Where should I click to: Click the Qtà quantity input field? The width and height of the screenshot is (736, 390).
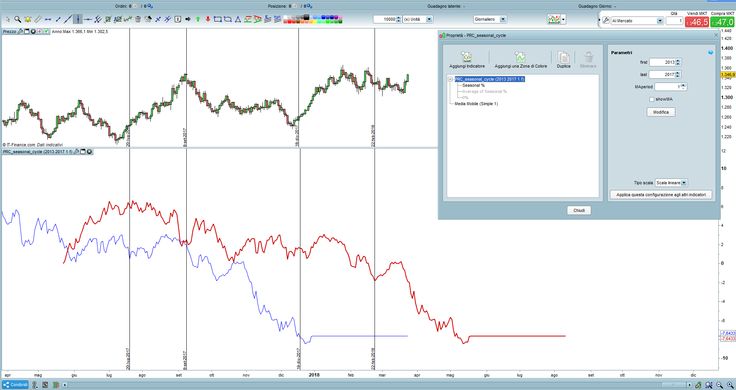click(675, 21)
